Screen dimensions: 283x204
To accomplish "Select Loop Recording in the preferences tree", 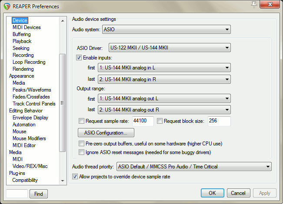I will coord(29,62).
